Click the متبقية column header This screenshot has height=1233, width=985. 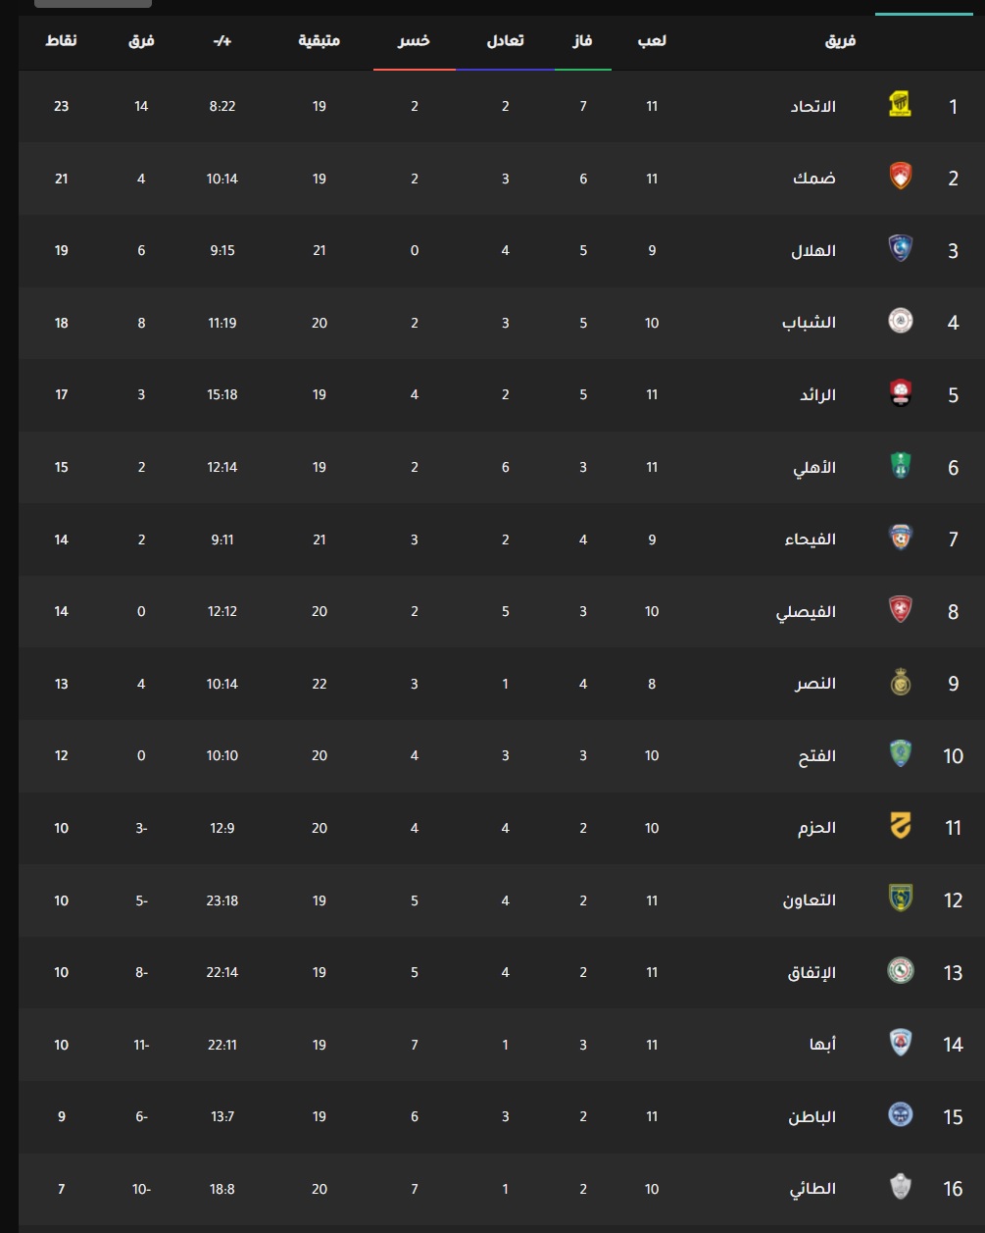tap(320, 40)
